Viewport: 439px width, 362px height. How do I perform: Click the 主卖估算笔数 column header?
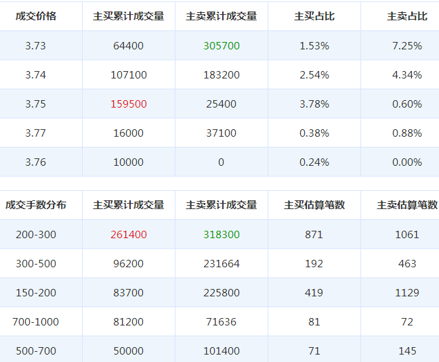[x=407, y=205]
